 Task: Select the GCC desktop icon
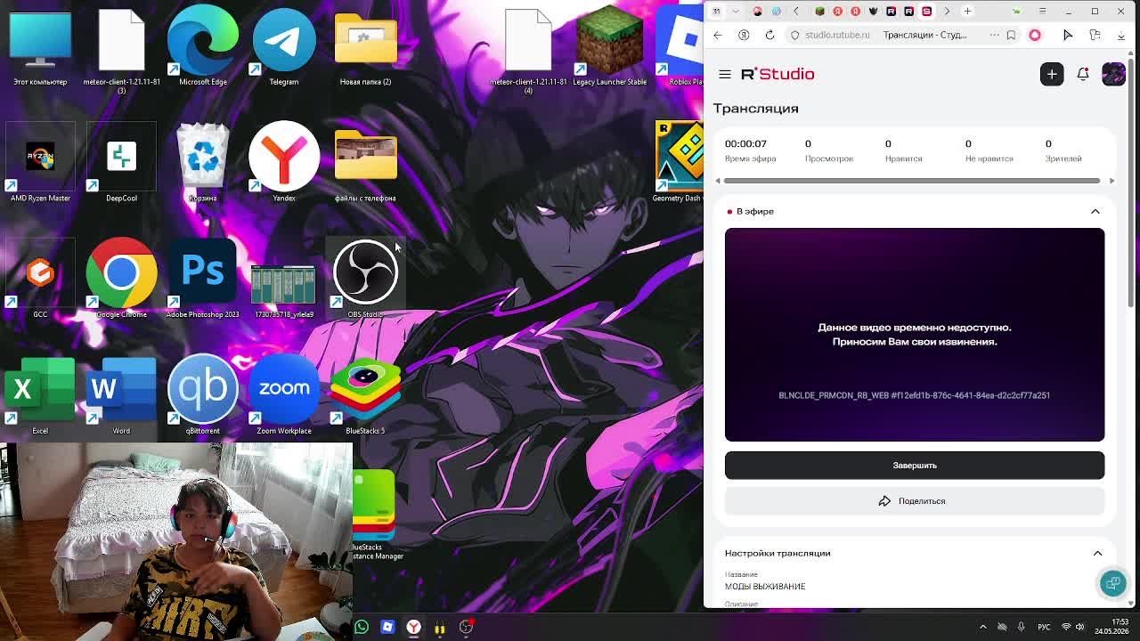click(x=40, y=280)
